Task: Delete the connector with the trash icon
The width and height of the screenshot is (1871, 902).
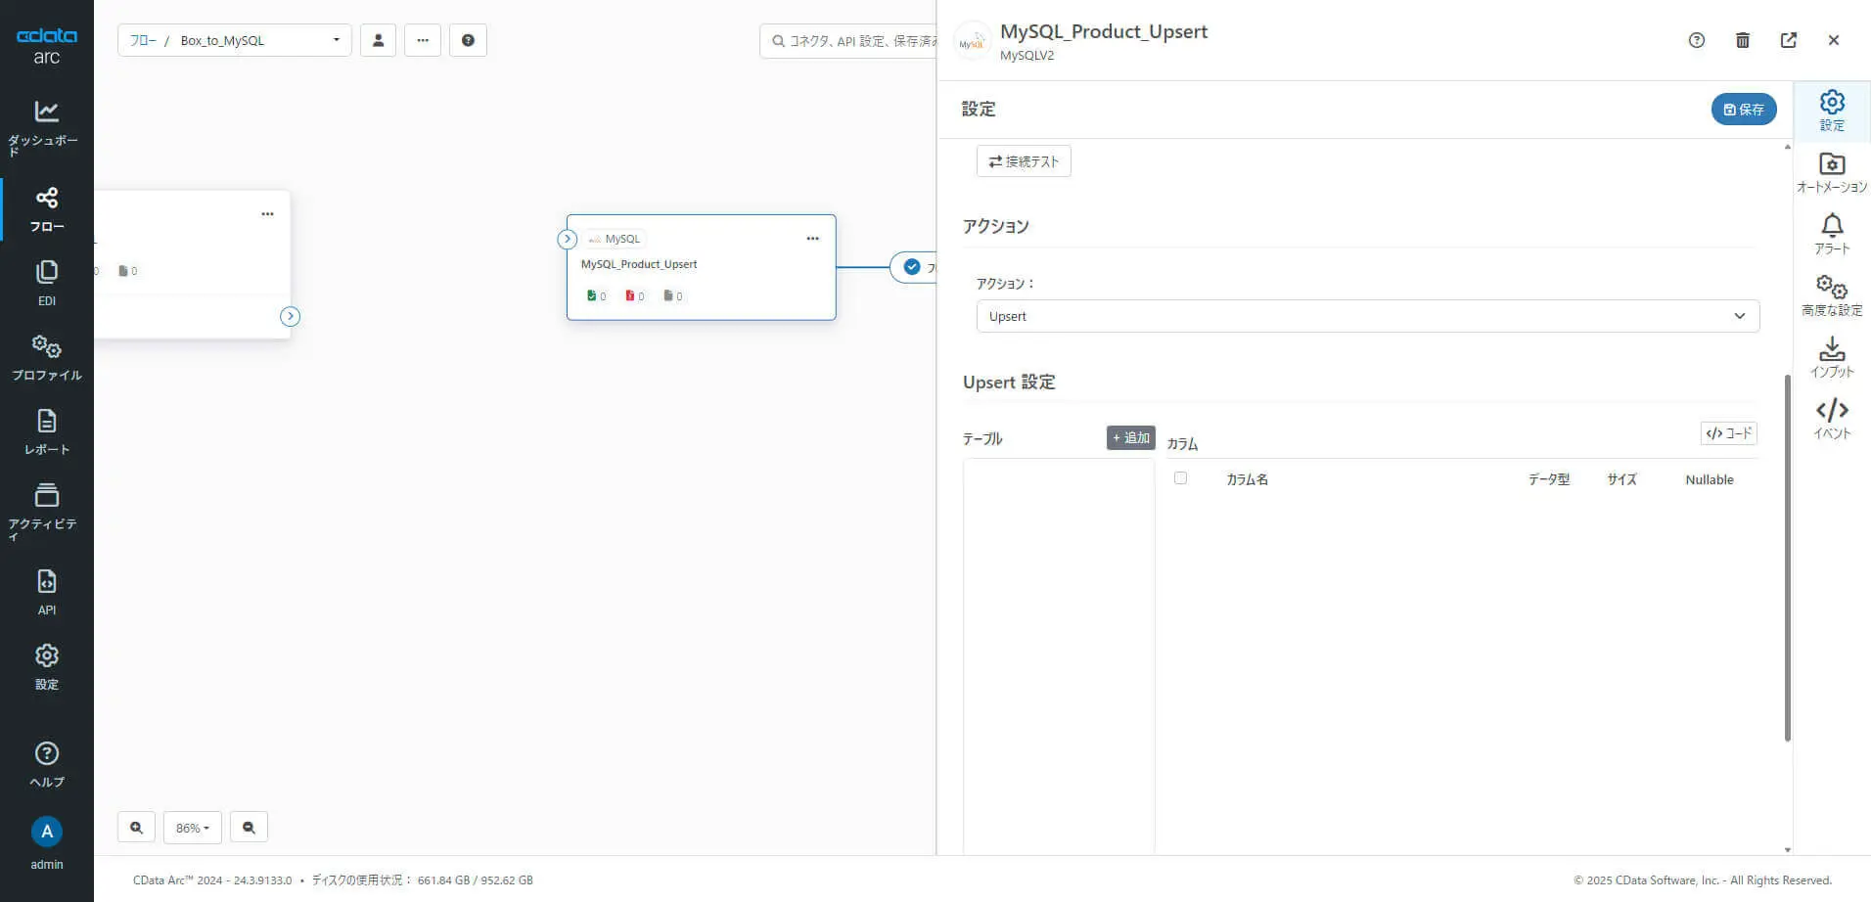Action: click(1742, 40)
